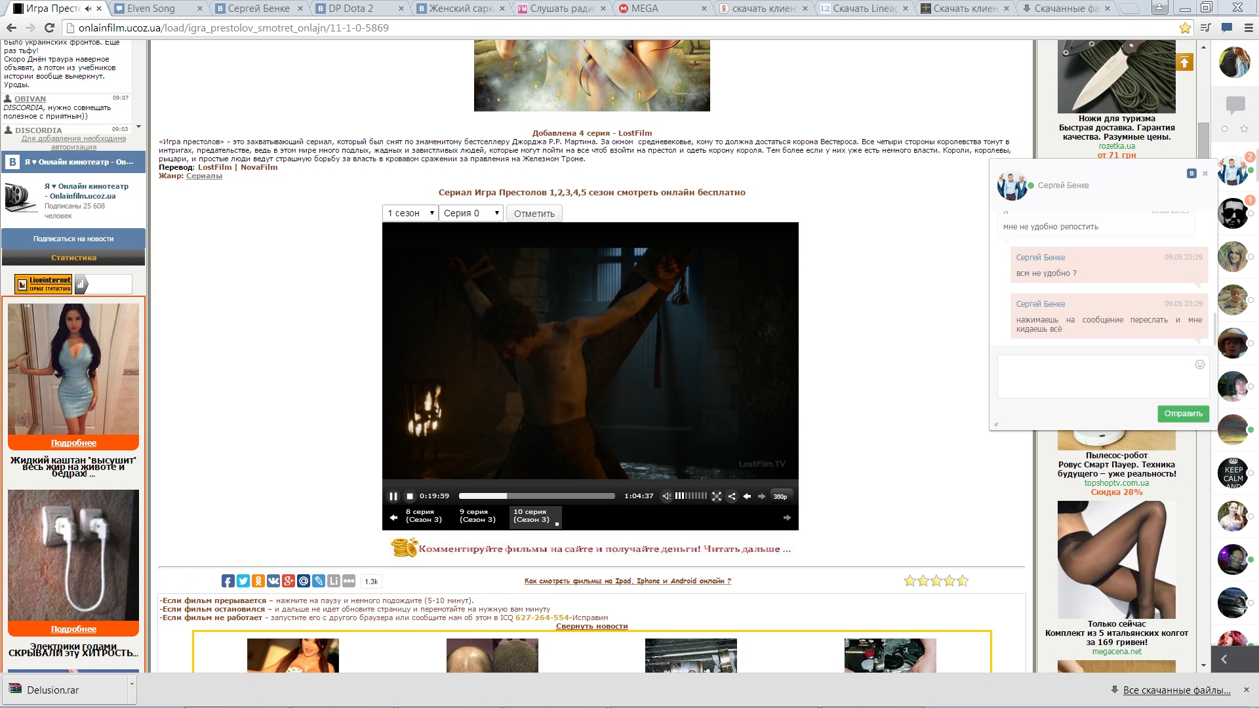Open the player share icon

tap(732, 496)
